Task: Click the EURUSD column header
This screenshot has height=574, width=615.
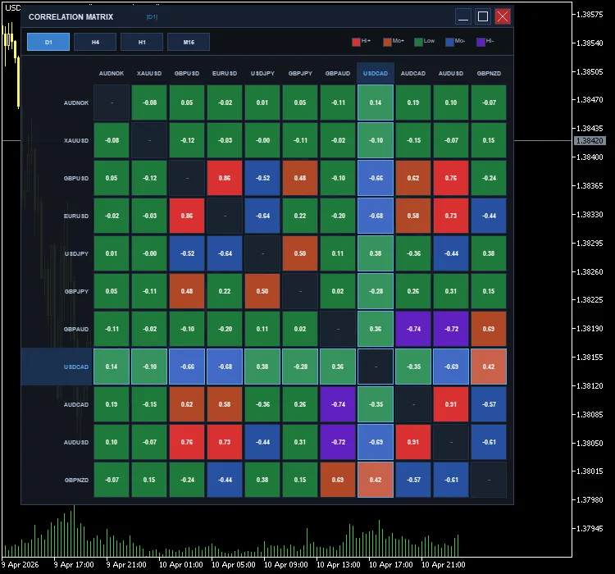Action: 225,73
